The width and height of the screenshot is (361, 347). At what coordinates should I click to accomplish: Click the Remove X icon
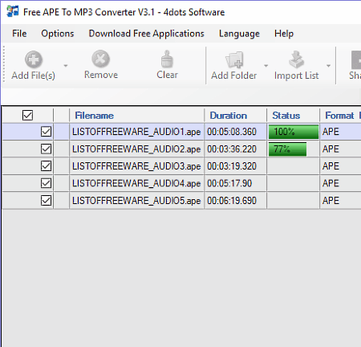(101, 59)
